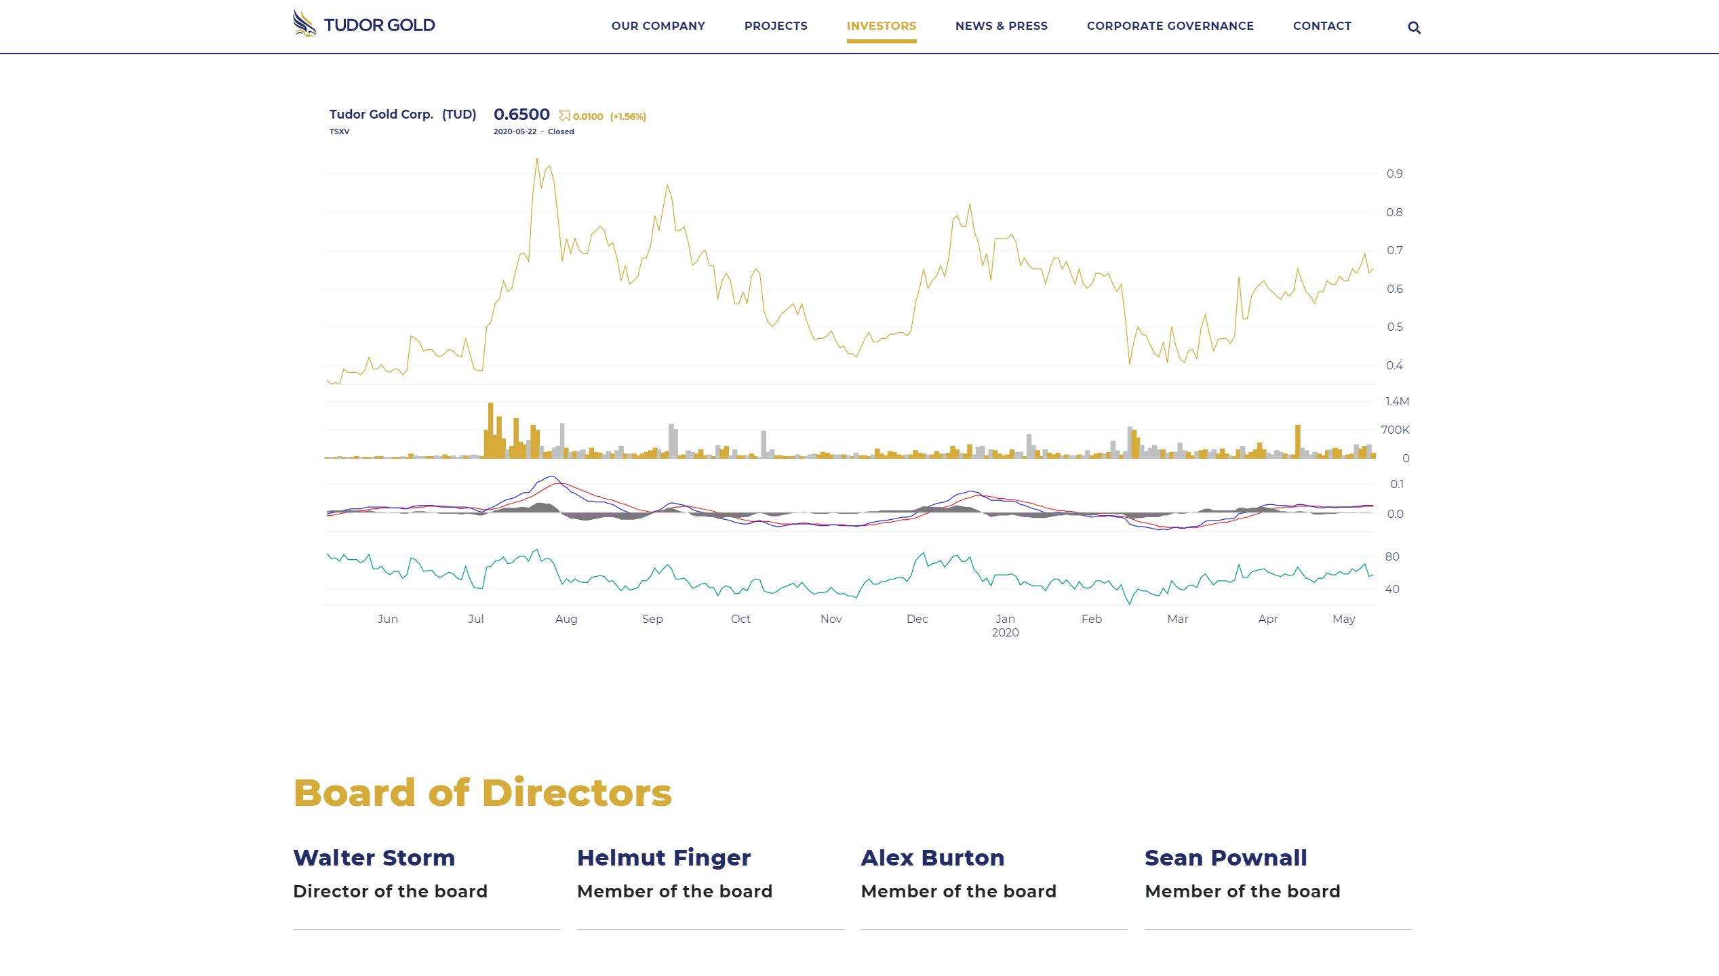Click the stock price 0.6500

point(521,115)
